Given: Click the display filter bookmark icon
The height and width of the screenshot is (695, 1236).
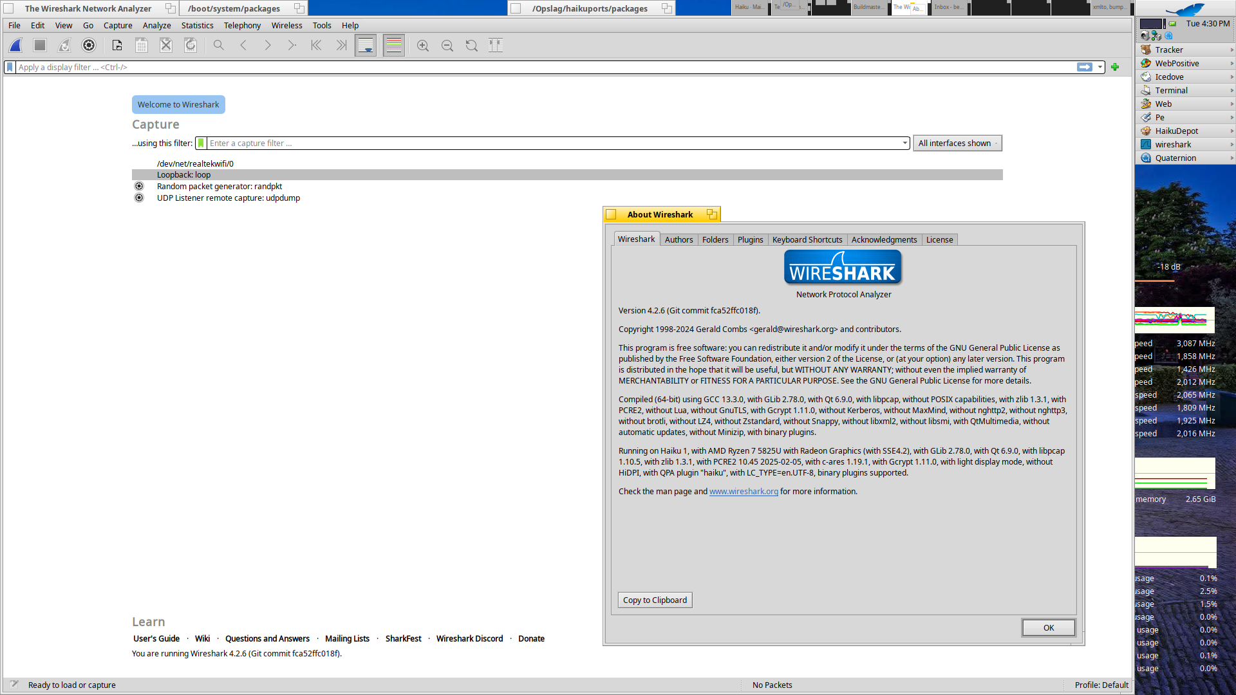Looking at the screenshot, I should 10,67.
